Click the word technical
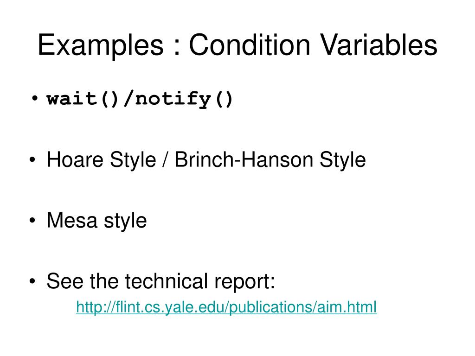Screen dimensions: 475x356 [x=166, y=280]
